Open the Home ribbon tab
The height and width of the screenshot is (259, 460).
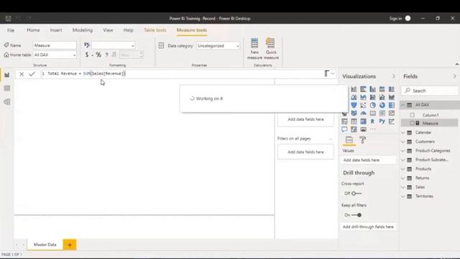[33, 30]
